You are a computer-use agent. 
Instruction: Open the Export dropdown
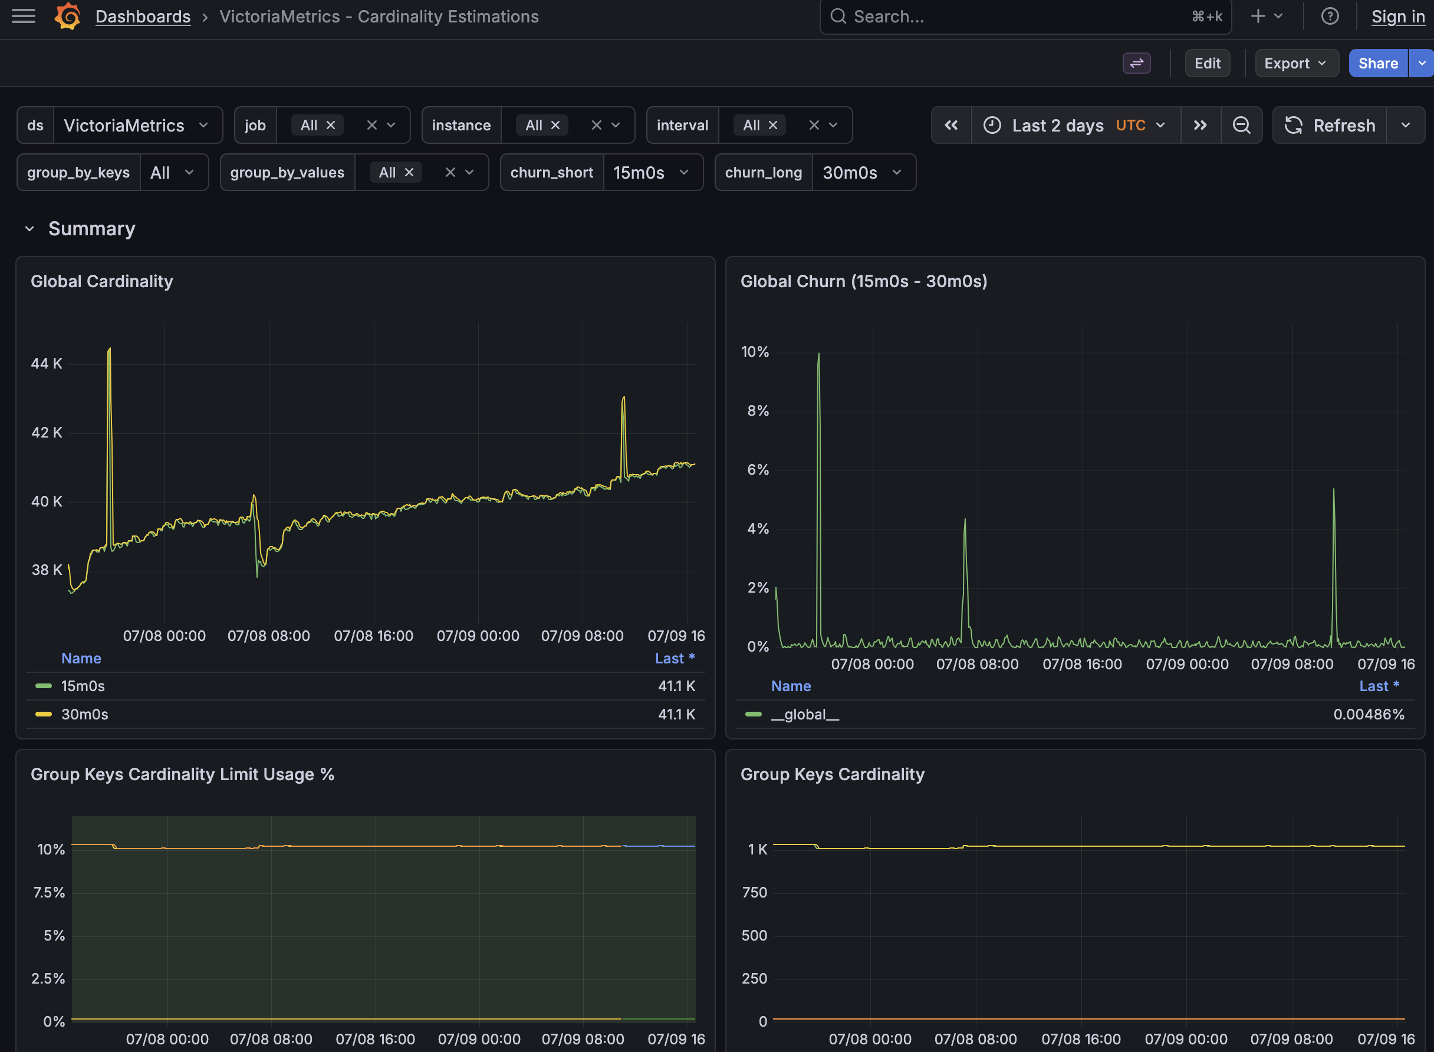(1297, 63)
